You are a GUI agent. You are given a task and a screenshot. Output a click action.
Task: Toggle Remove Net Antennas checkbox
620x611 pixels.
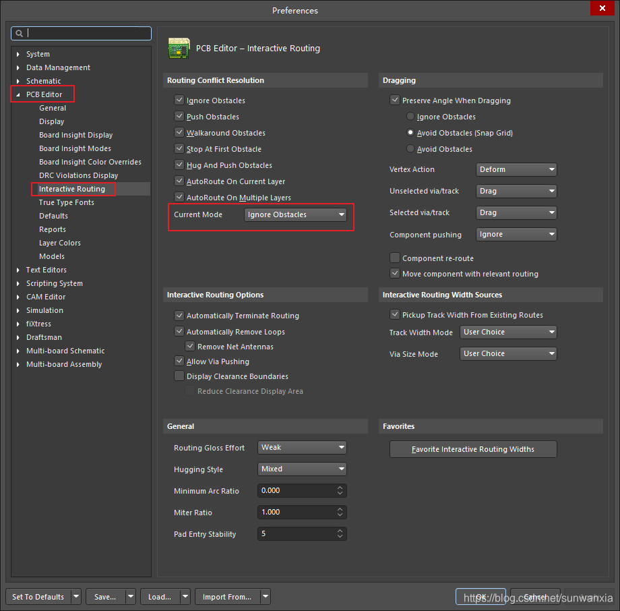point(190,346)
